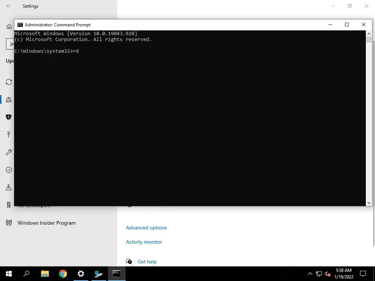Open Windows Insider Program settings page
The width and height of the screenshot is (375, 281).
47,223
